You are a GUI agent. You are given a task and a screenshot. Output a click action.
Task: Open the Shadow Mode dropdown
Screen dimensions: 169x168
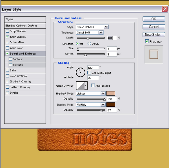click(x=91, y=105)
